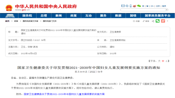Share the article via red Weibo button
Screen dimensions: 175x98
(x=163, y=21)
